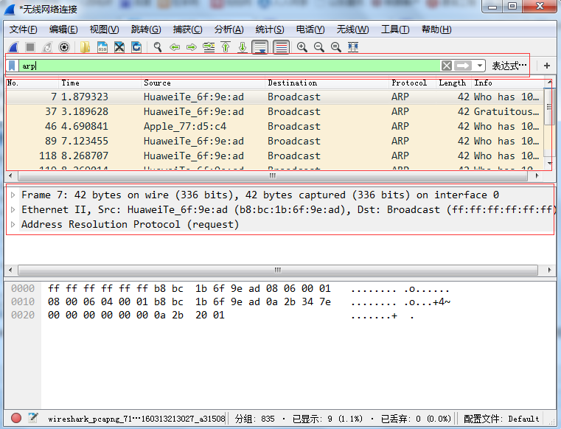Click the wireshark_pcapng file name in status bar
This screenshot has width=561, height=429.
pos(136,419)
